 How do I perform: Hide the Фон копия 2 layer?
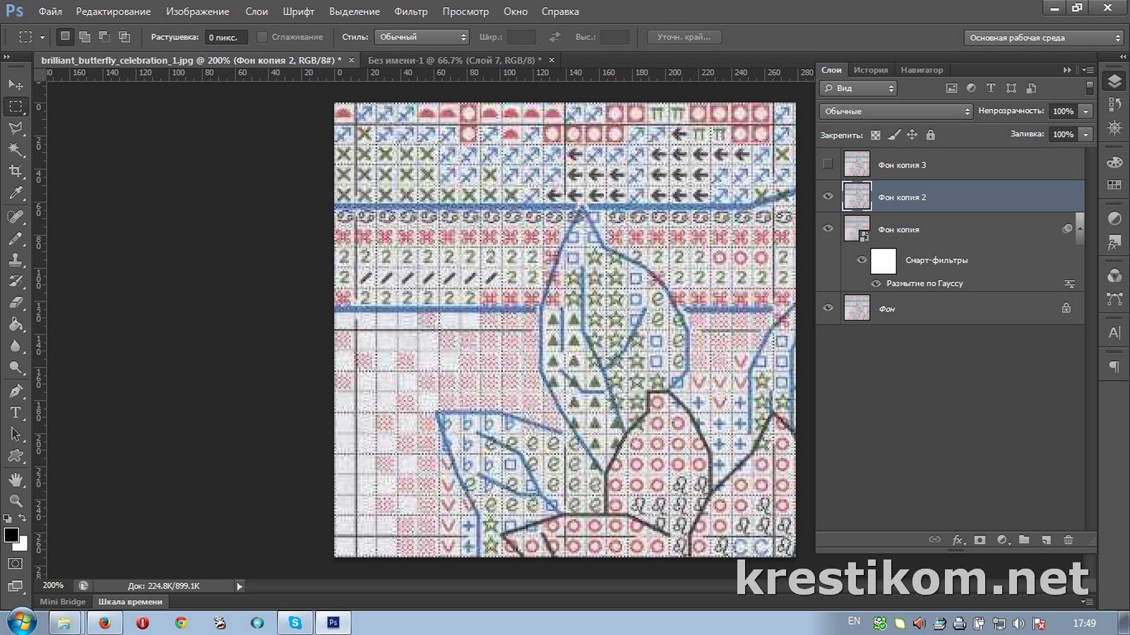click(828, 197)
